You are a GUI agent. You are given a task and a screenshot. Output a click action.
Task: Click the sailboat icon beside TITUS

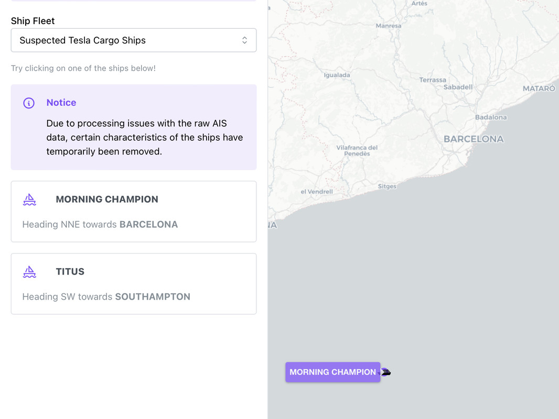[x=29, y=272]
